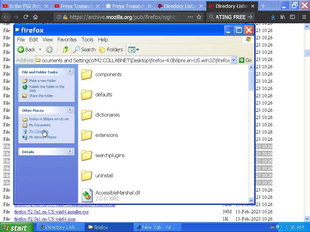Open the page actions three-dots menu
This screenshot has width=310, height=232.
pos(190,17)
